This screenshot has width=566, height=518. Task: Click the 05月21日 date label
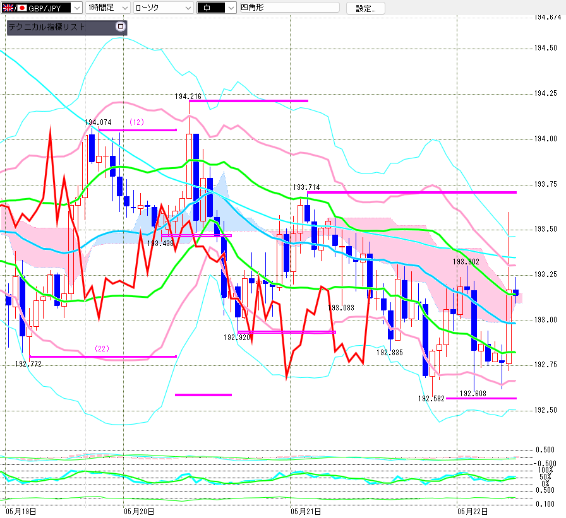point(306,511)
